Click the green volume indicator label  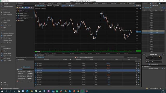pyautogui.click(x=37, y=52)
